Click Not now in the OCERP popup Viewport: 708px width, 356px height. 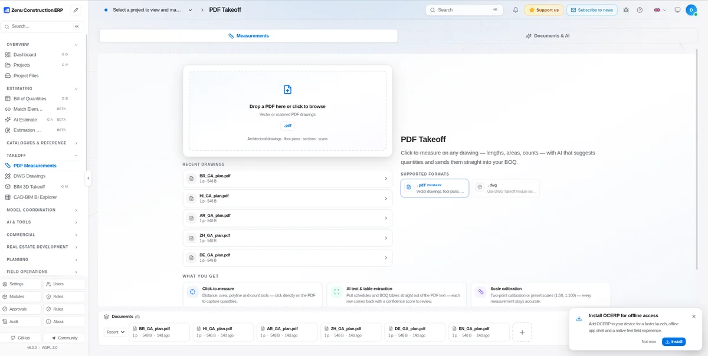pos(648,342)
